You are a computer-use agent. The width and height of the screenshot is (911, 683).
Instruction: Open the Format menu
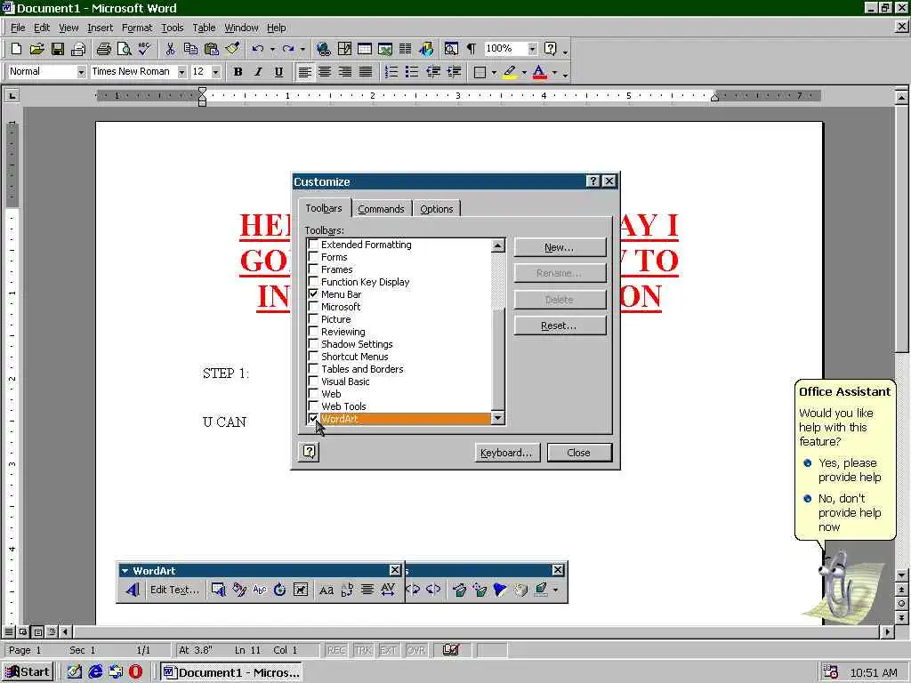click(x=137, y=28)
